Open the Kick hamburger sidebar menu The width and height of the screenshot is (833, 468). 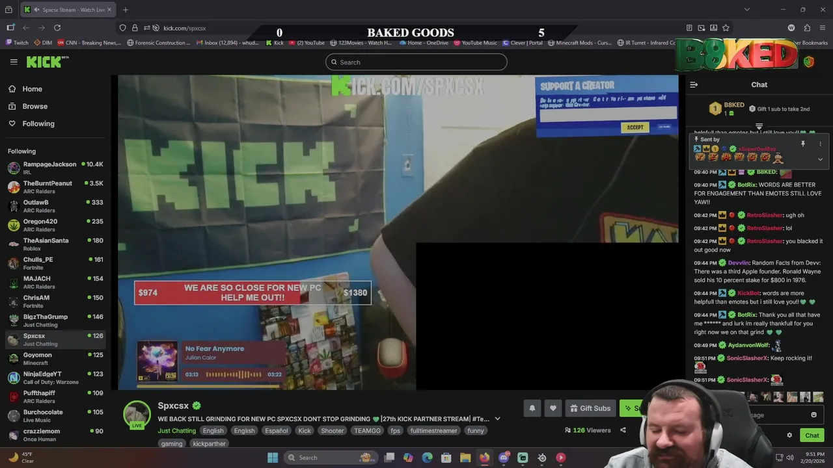pos(14,62)
